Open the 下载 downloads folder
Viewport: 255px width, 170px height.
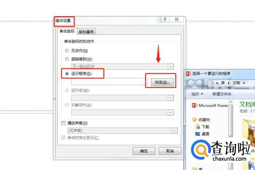(202, 127)
